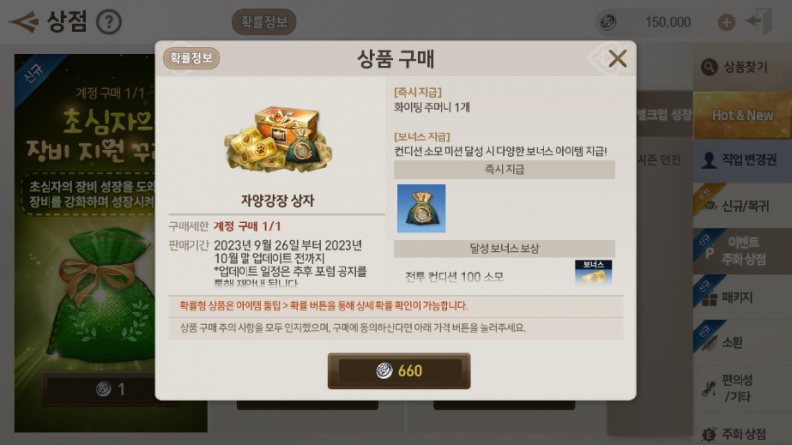Click the 보너스 reward ticket icon

tap(593, 273)
